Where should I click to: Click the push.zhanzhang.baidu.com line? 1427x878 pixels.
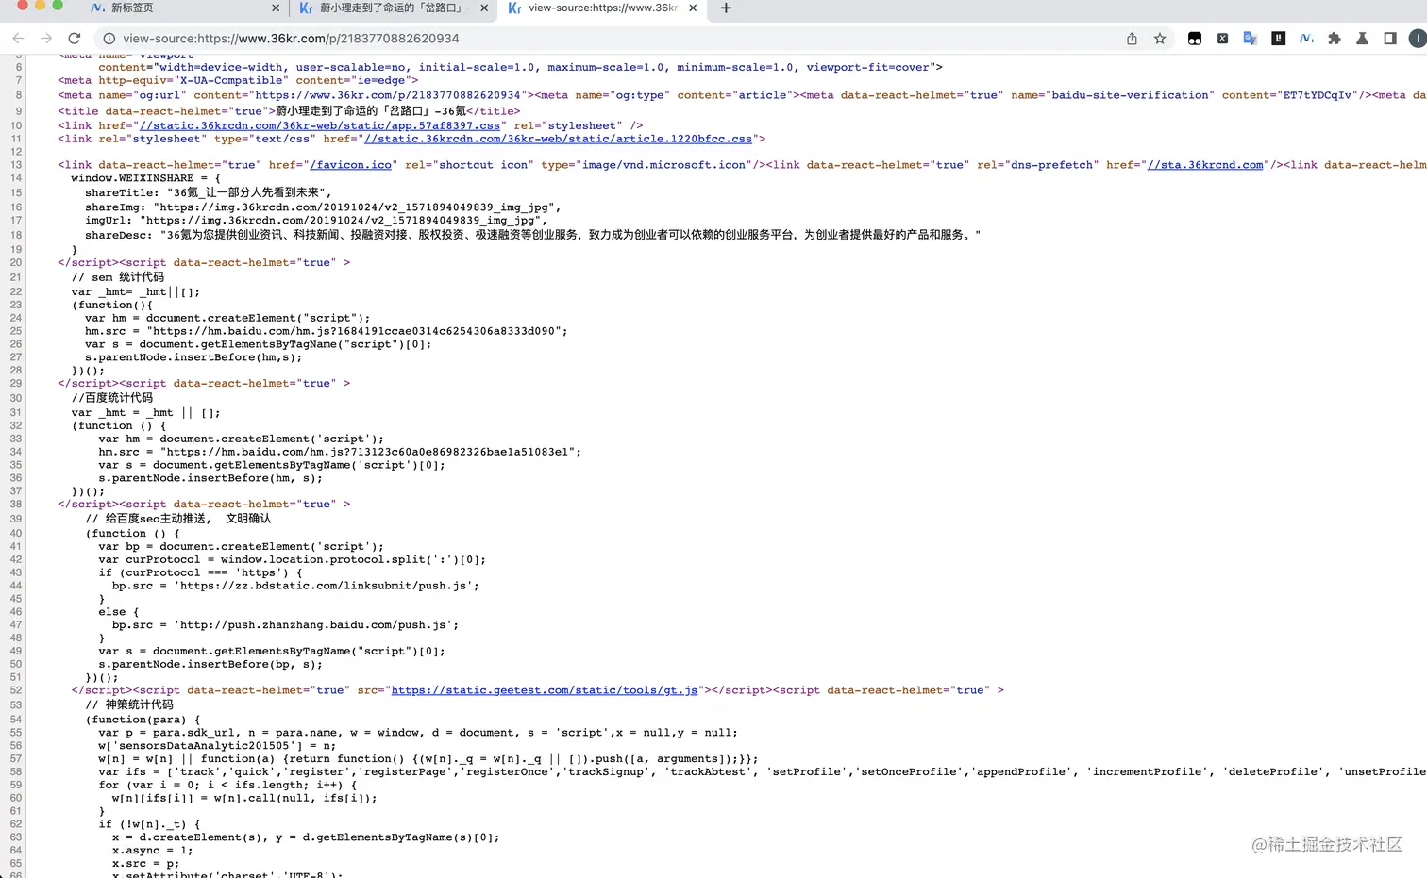pos(285,625)
